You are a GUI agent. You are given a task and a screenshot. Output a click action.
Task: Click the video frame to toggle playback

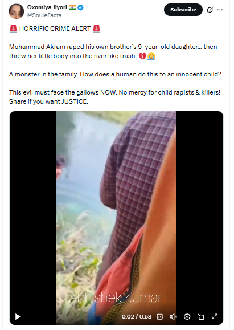point(116,206)
